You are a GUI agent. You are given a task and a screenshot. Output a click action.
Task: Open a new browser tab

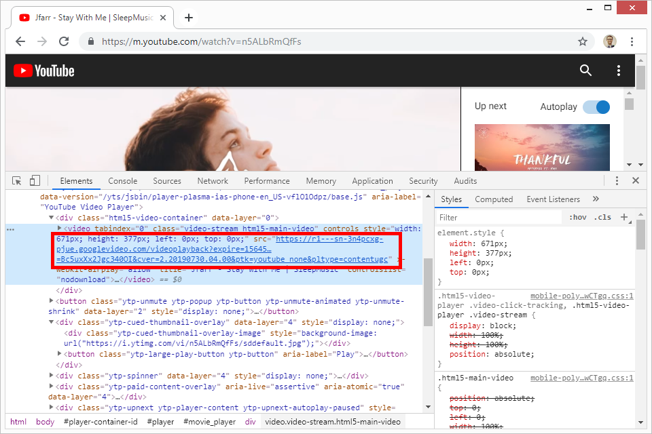tap(189, 18)
